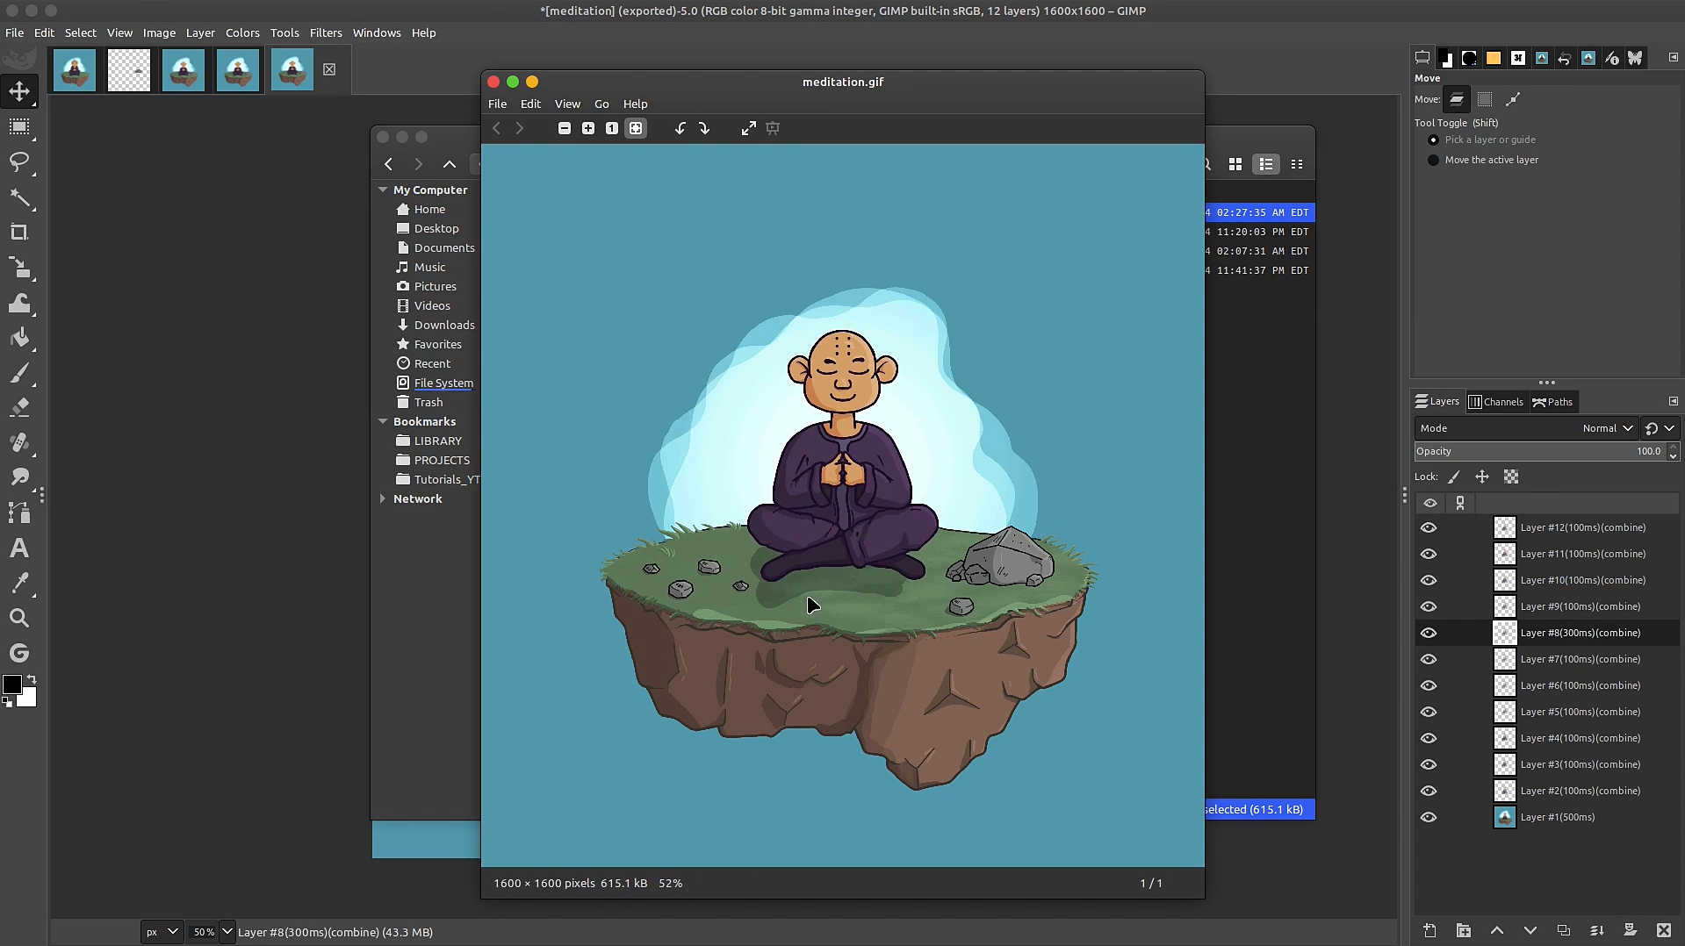1685x946 pixels.
Task: Activate the Zoom tool in the toolbox
Action: [x=18, y=619]
